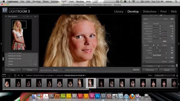This screenshot has width=180, height=101.
Task: Click the Clarity slider handle
Action: (x=154, y=36)
